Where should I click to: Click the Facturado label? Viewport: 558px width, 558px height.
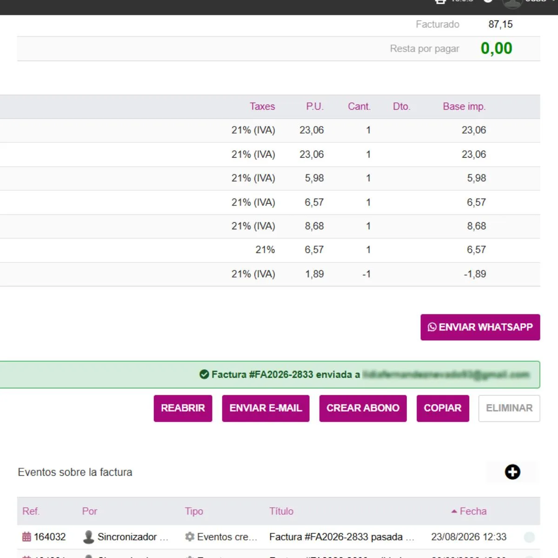click(x=438, y=24)
